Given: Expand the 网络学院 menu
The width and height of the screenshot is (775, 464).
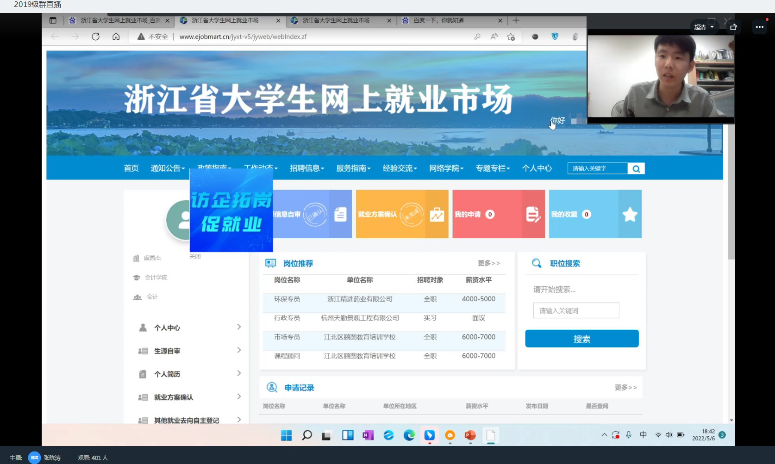Looking at the screenshot, I should 446,168.
